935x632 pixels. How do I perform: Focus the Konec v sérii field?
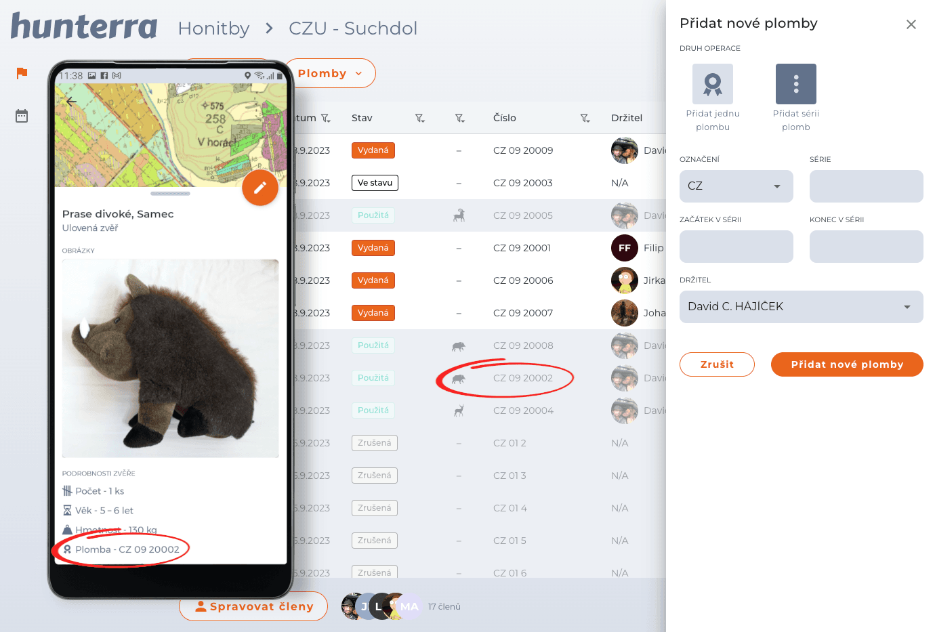pyautogui.click(x=867, y=247)
